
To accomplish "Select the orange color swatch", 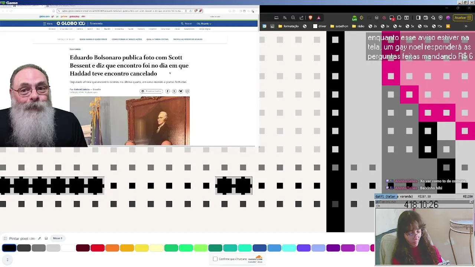I will pyautogui.click(x=112, y=248).
